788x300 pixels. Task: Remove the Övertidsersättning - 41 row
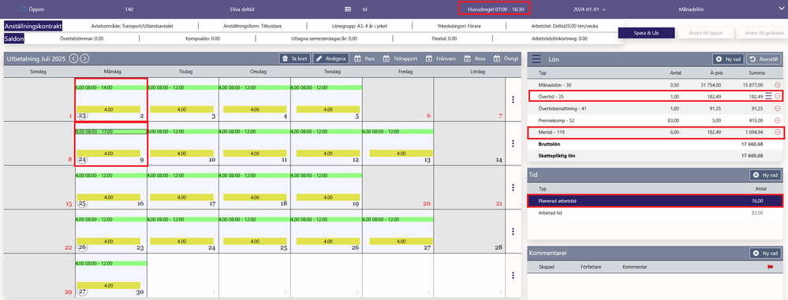click(778, 109)
